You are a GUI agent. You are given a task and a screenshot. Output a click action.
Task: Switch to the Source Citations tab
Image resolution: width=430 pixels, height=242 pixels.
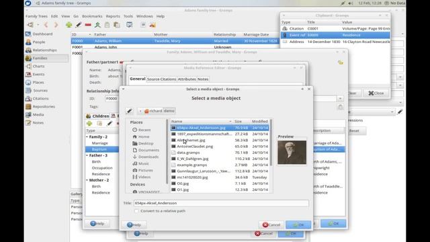tap(161, 79)
